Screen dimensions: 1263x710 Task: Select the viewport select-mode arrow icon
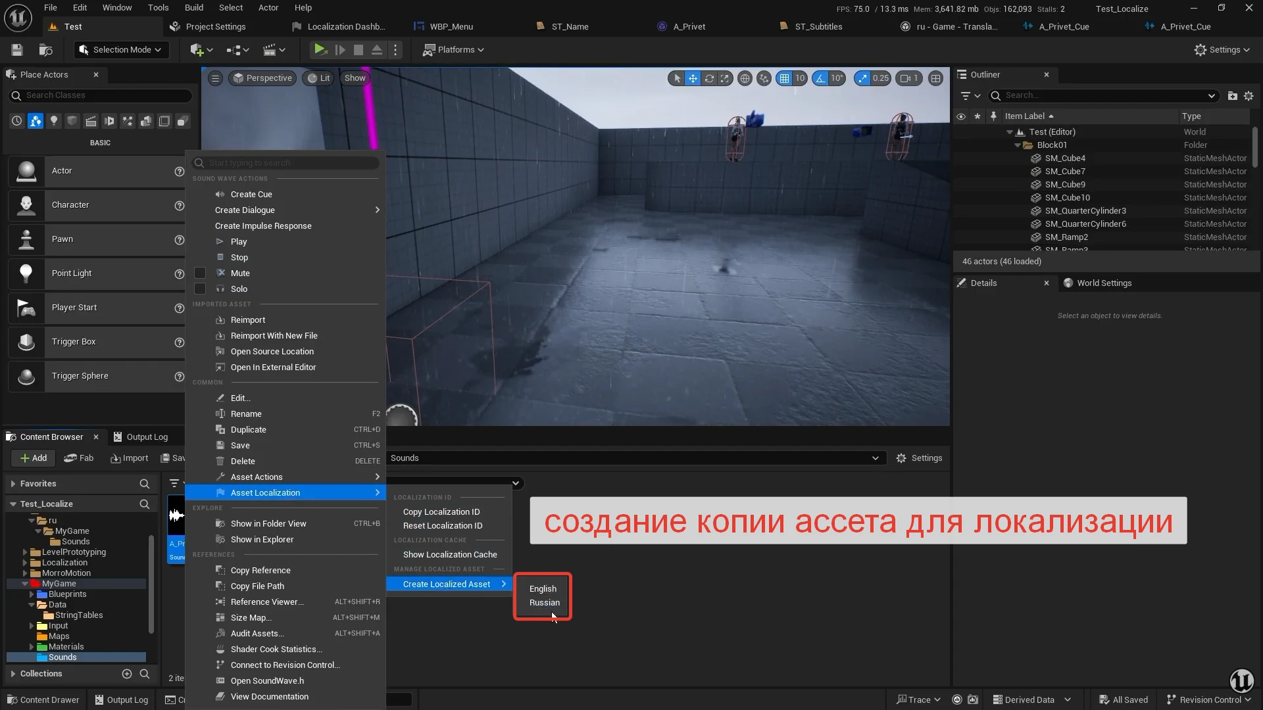tap(677, 78)
